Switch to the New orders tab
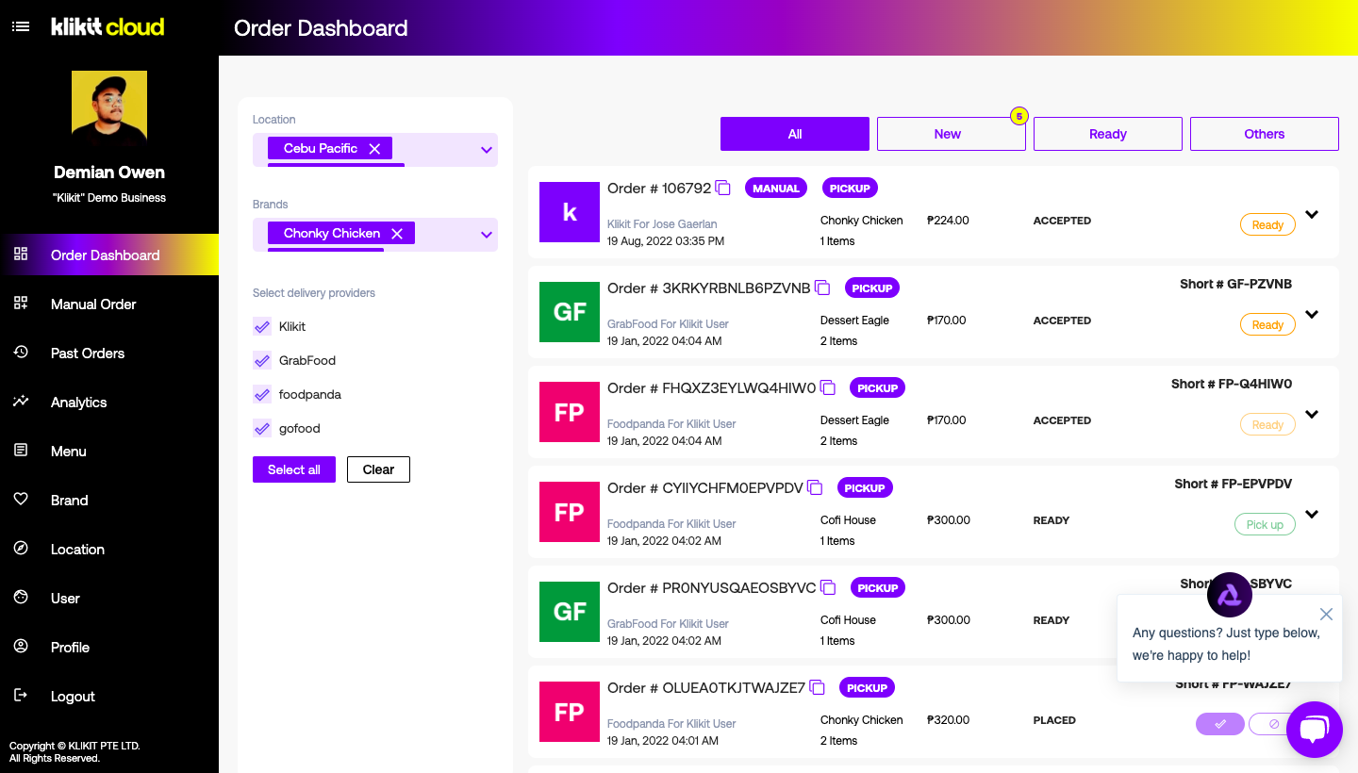 [952, 134]
